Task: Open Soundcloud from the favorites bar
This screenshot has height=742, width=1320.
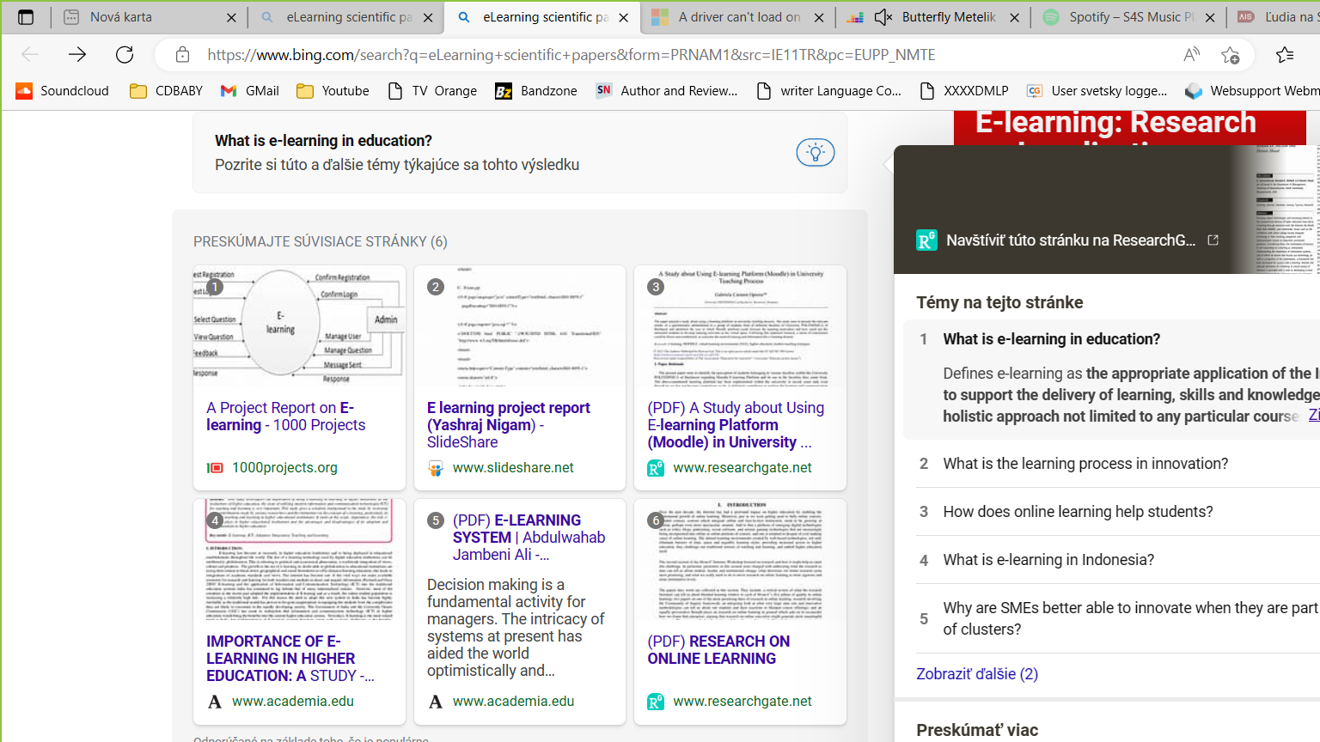Action: point(60,89)
